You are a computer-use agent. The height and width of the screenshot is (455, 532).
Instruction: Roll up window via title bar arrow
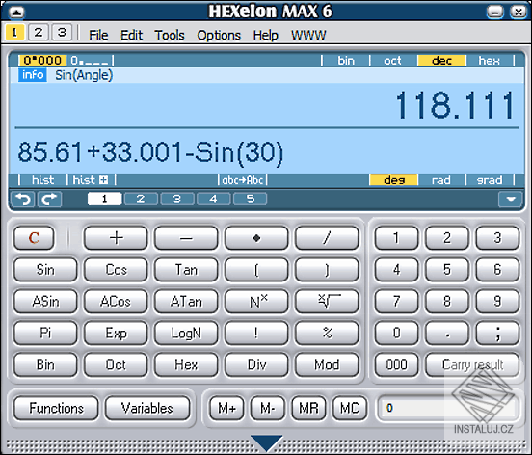click(x=16, y=13)
